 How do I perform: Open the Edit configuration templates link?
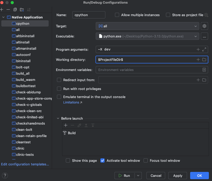click(25, 164)
